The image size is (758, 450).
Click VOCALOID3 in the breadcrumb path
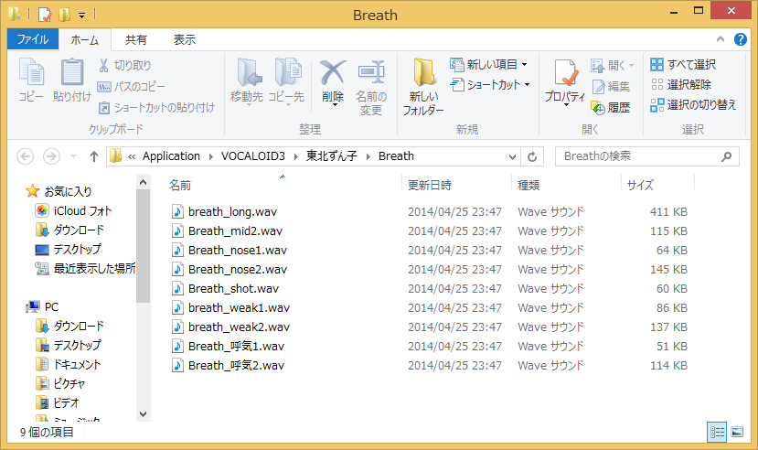(253, 156)
